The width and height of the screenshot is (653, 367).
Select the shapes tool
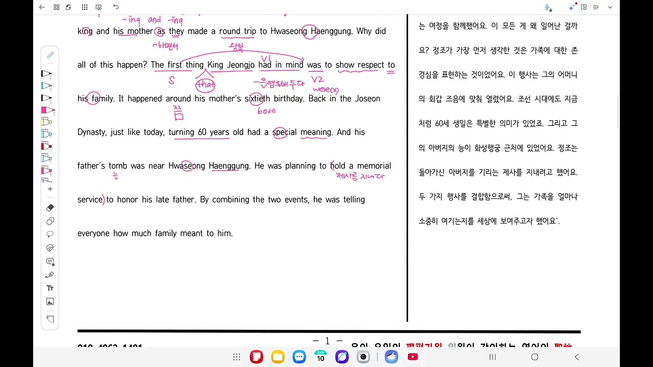click(x=50, y=221)
